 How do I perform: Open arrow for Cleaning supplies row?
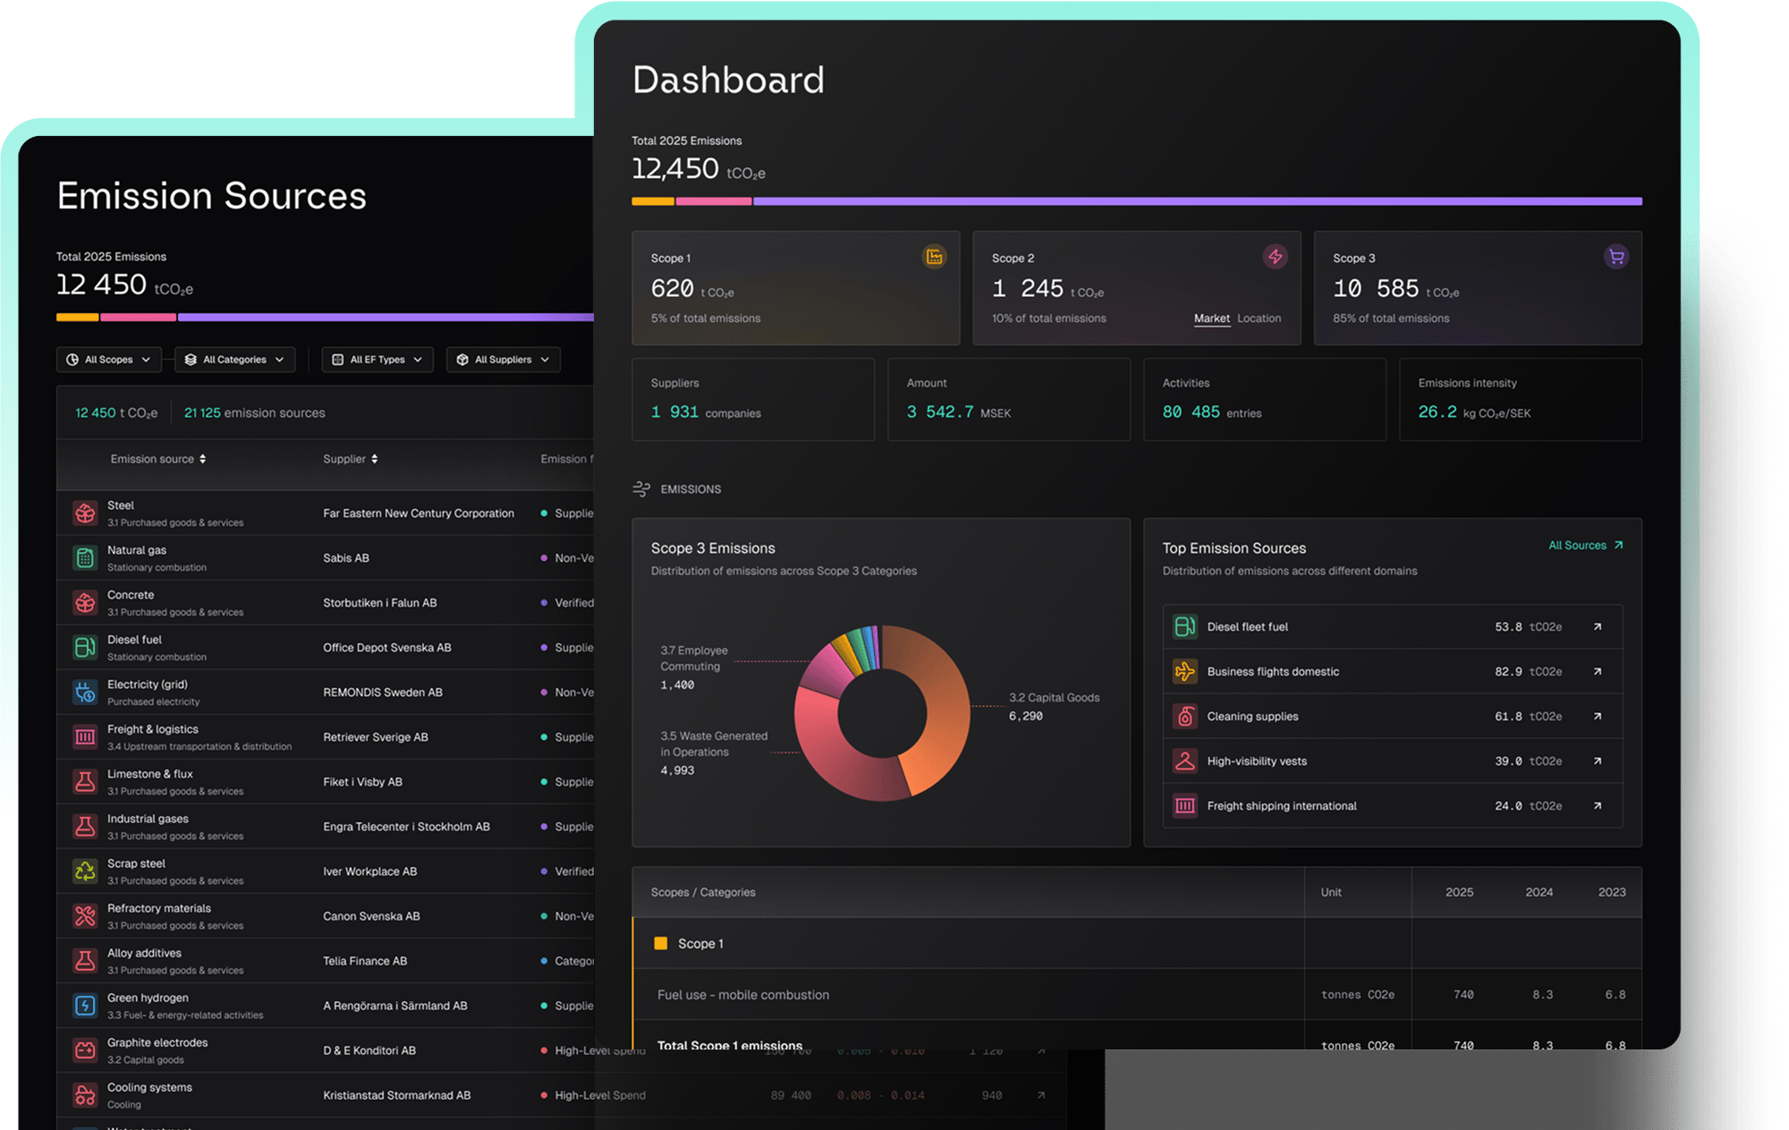click(1598, 716)
